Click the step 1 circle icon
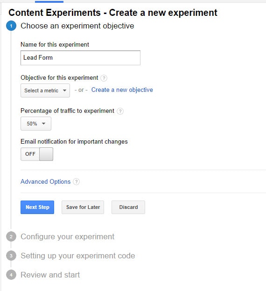 tap(11, 26)
